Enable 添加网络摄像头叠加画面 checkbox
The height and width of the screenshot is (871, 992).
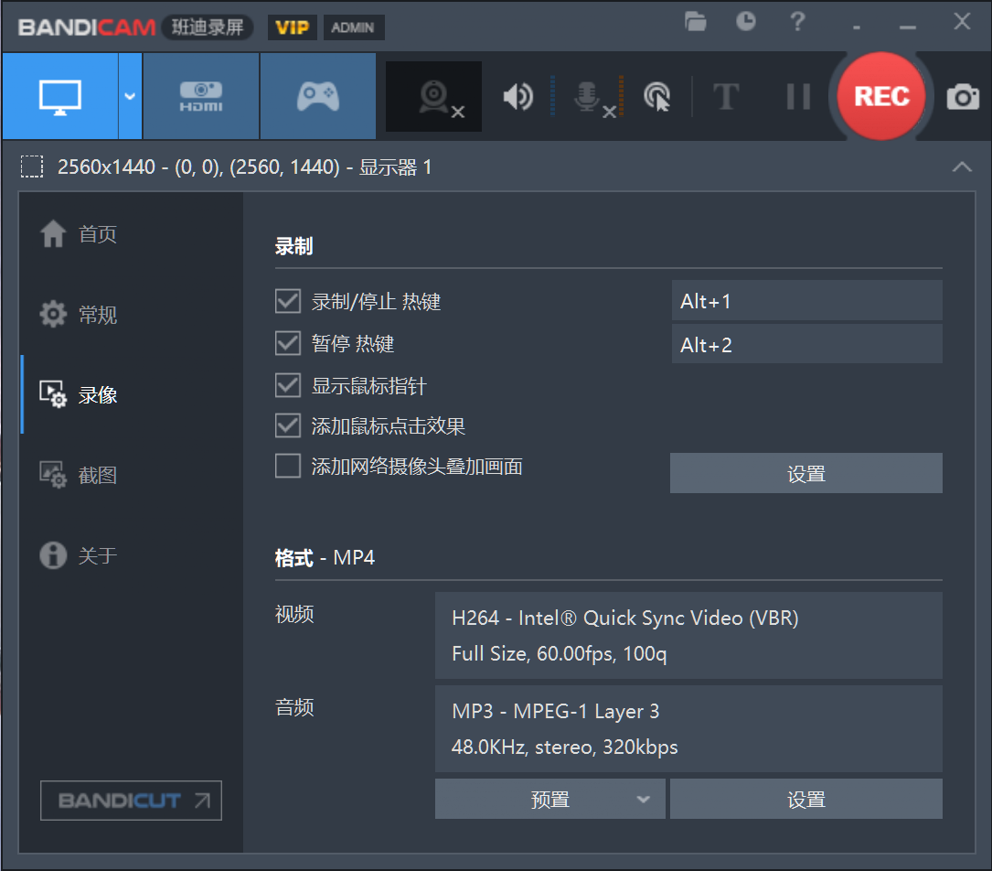[x=288, y=466]
